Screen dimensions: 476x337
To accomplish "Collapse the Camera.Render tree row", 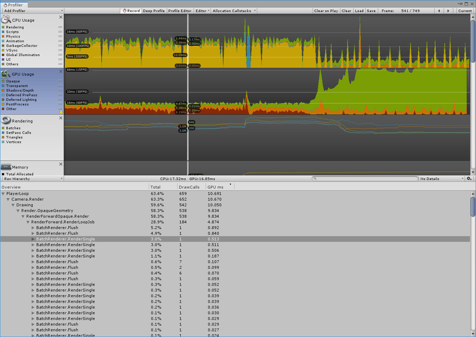I will tap(8, 199).
